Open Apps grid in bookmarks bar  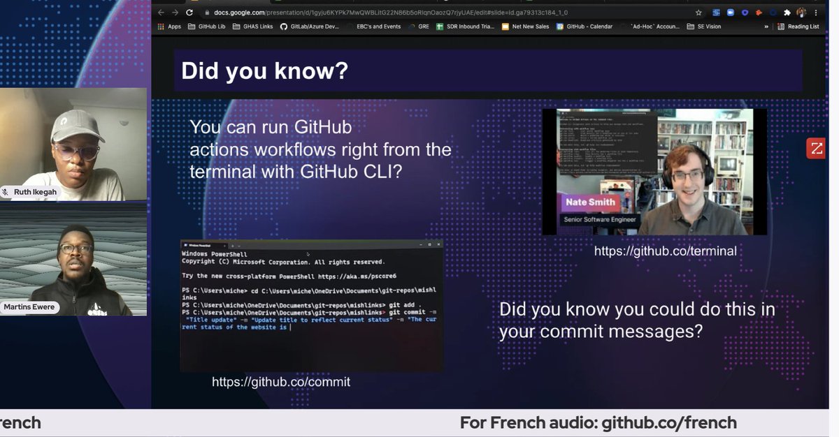[x=168, y=27]
